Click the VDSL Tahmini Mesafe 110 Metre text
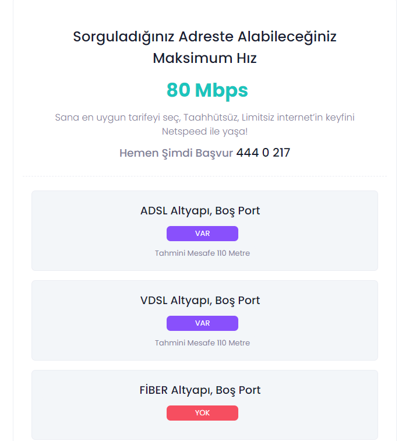This screenshot has height=441, width=402. point(202,343)
